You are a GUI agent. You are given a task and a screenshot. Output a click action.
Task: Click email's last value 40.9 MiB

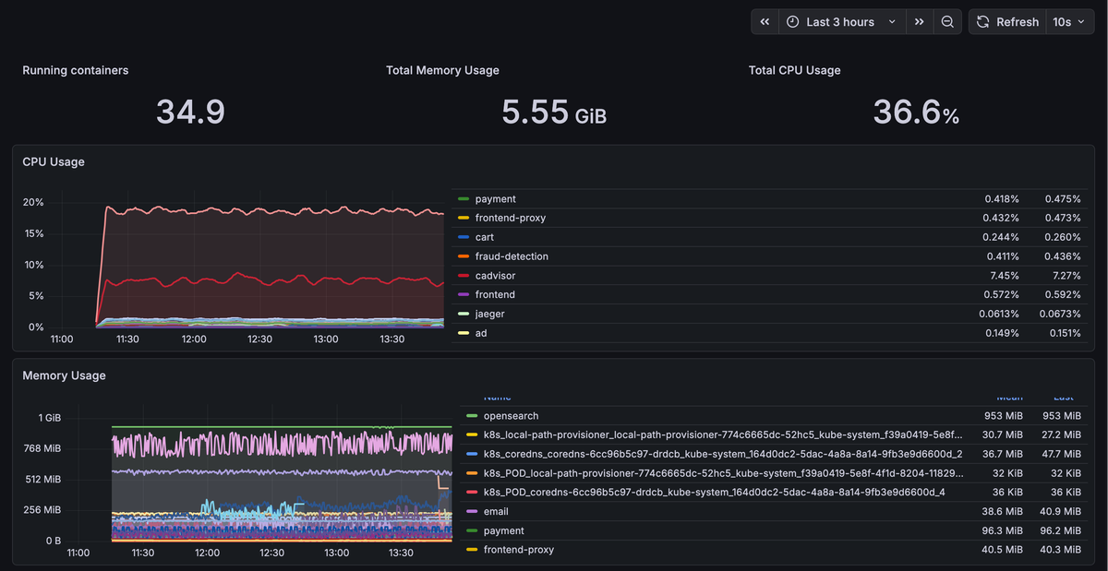1062,511
